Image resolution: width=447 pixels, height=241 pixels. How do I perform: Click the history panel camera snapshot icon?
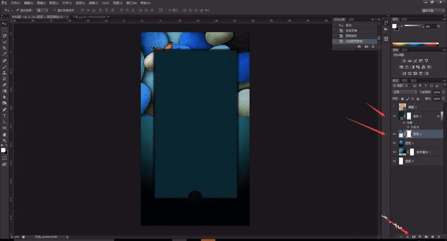(367, 46)
